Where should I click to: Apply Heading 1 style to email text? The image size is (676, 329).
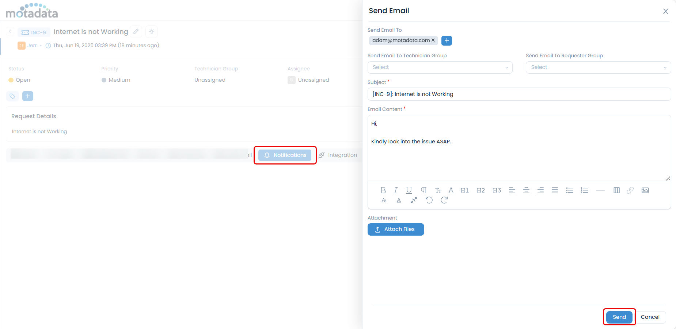pos(464,190)
